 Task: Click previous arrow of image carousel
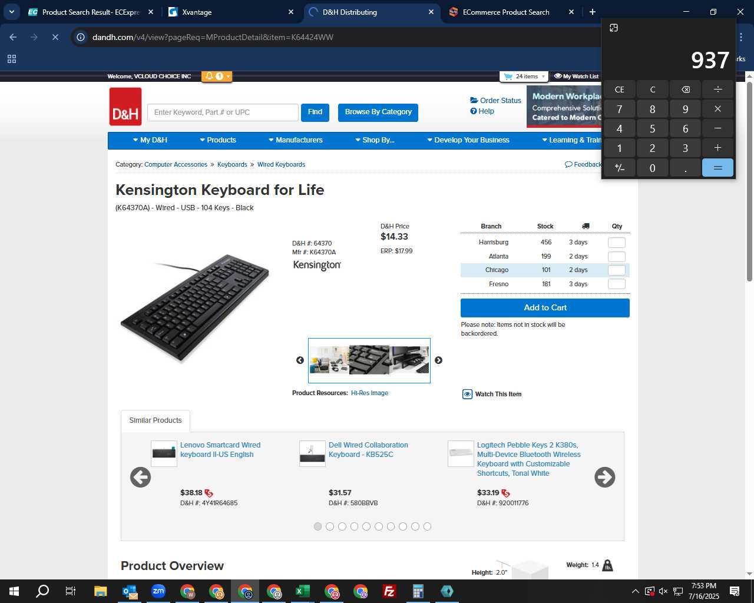click(x=300, y=360)
